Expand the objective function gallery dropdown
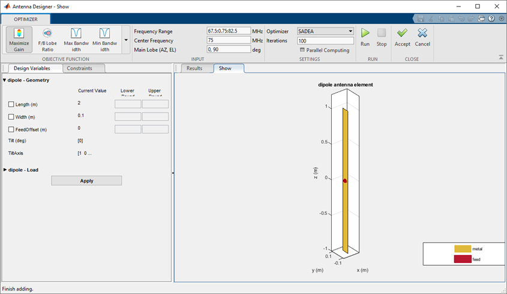 pyautogui.click(x=126, y=40)
